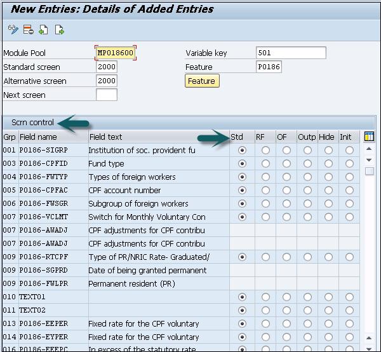Select Outp radio for P0186-FWTYP row

(x=307, y=177)
